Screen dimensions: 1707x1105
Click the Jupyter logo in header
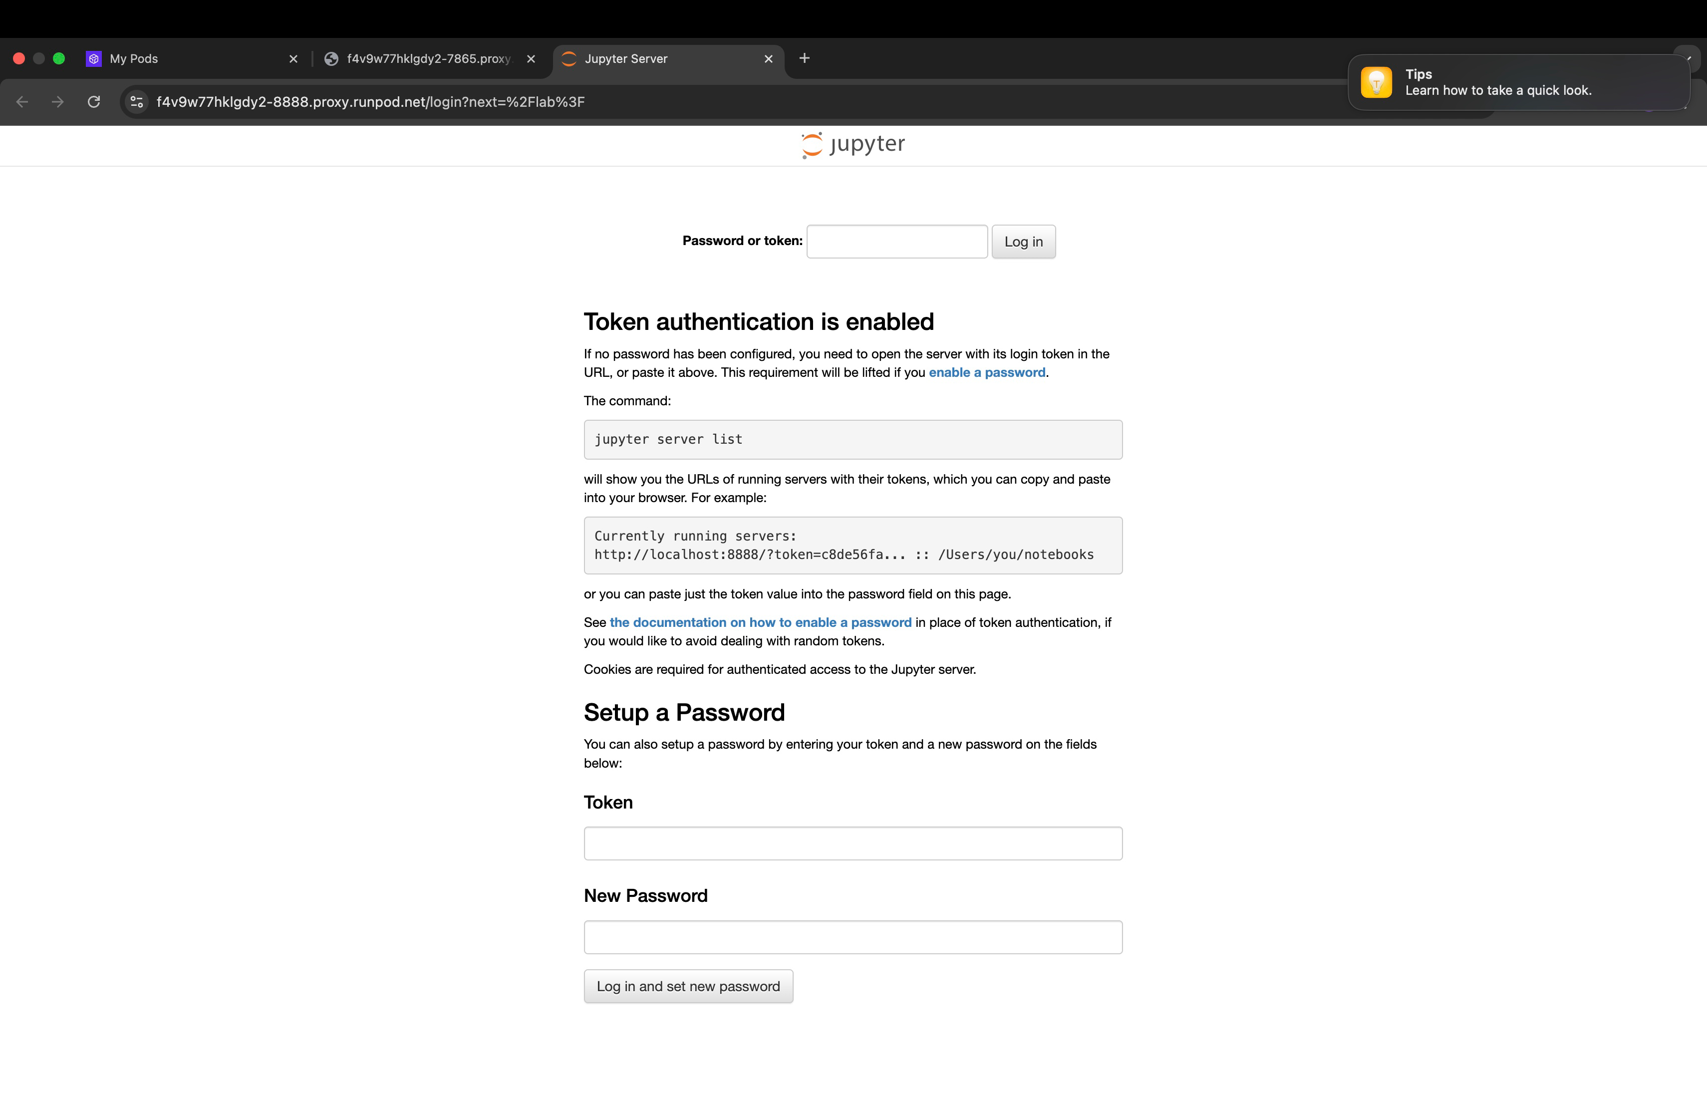point(853,145)
